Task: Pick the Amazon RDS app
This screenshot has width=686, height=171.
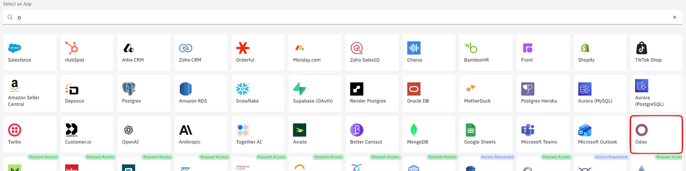Action: coord(201,93)
